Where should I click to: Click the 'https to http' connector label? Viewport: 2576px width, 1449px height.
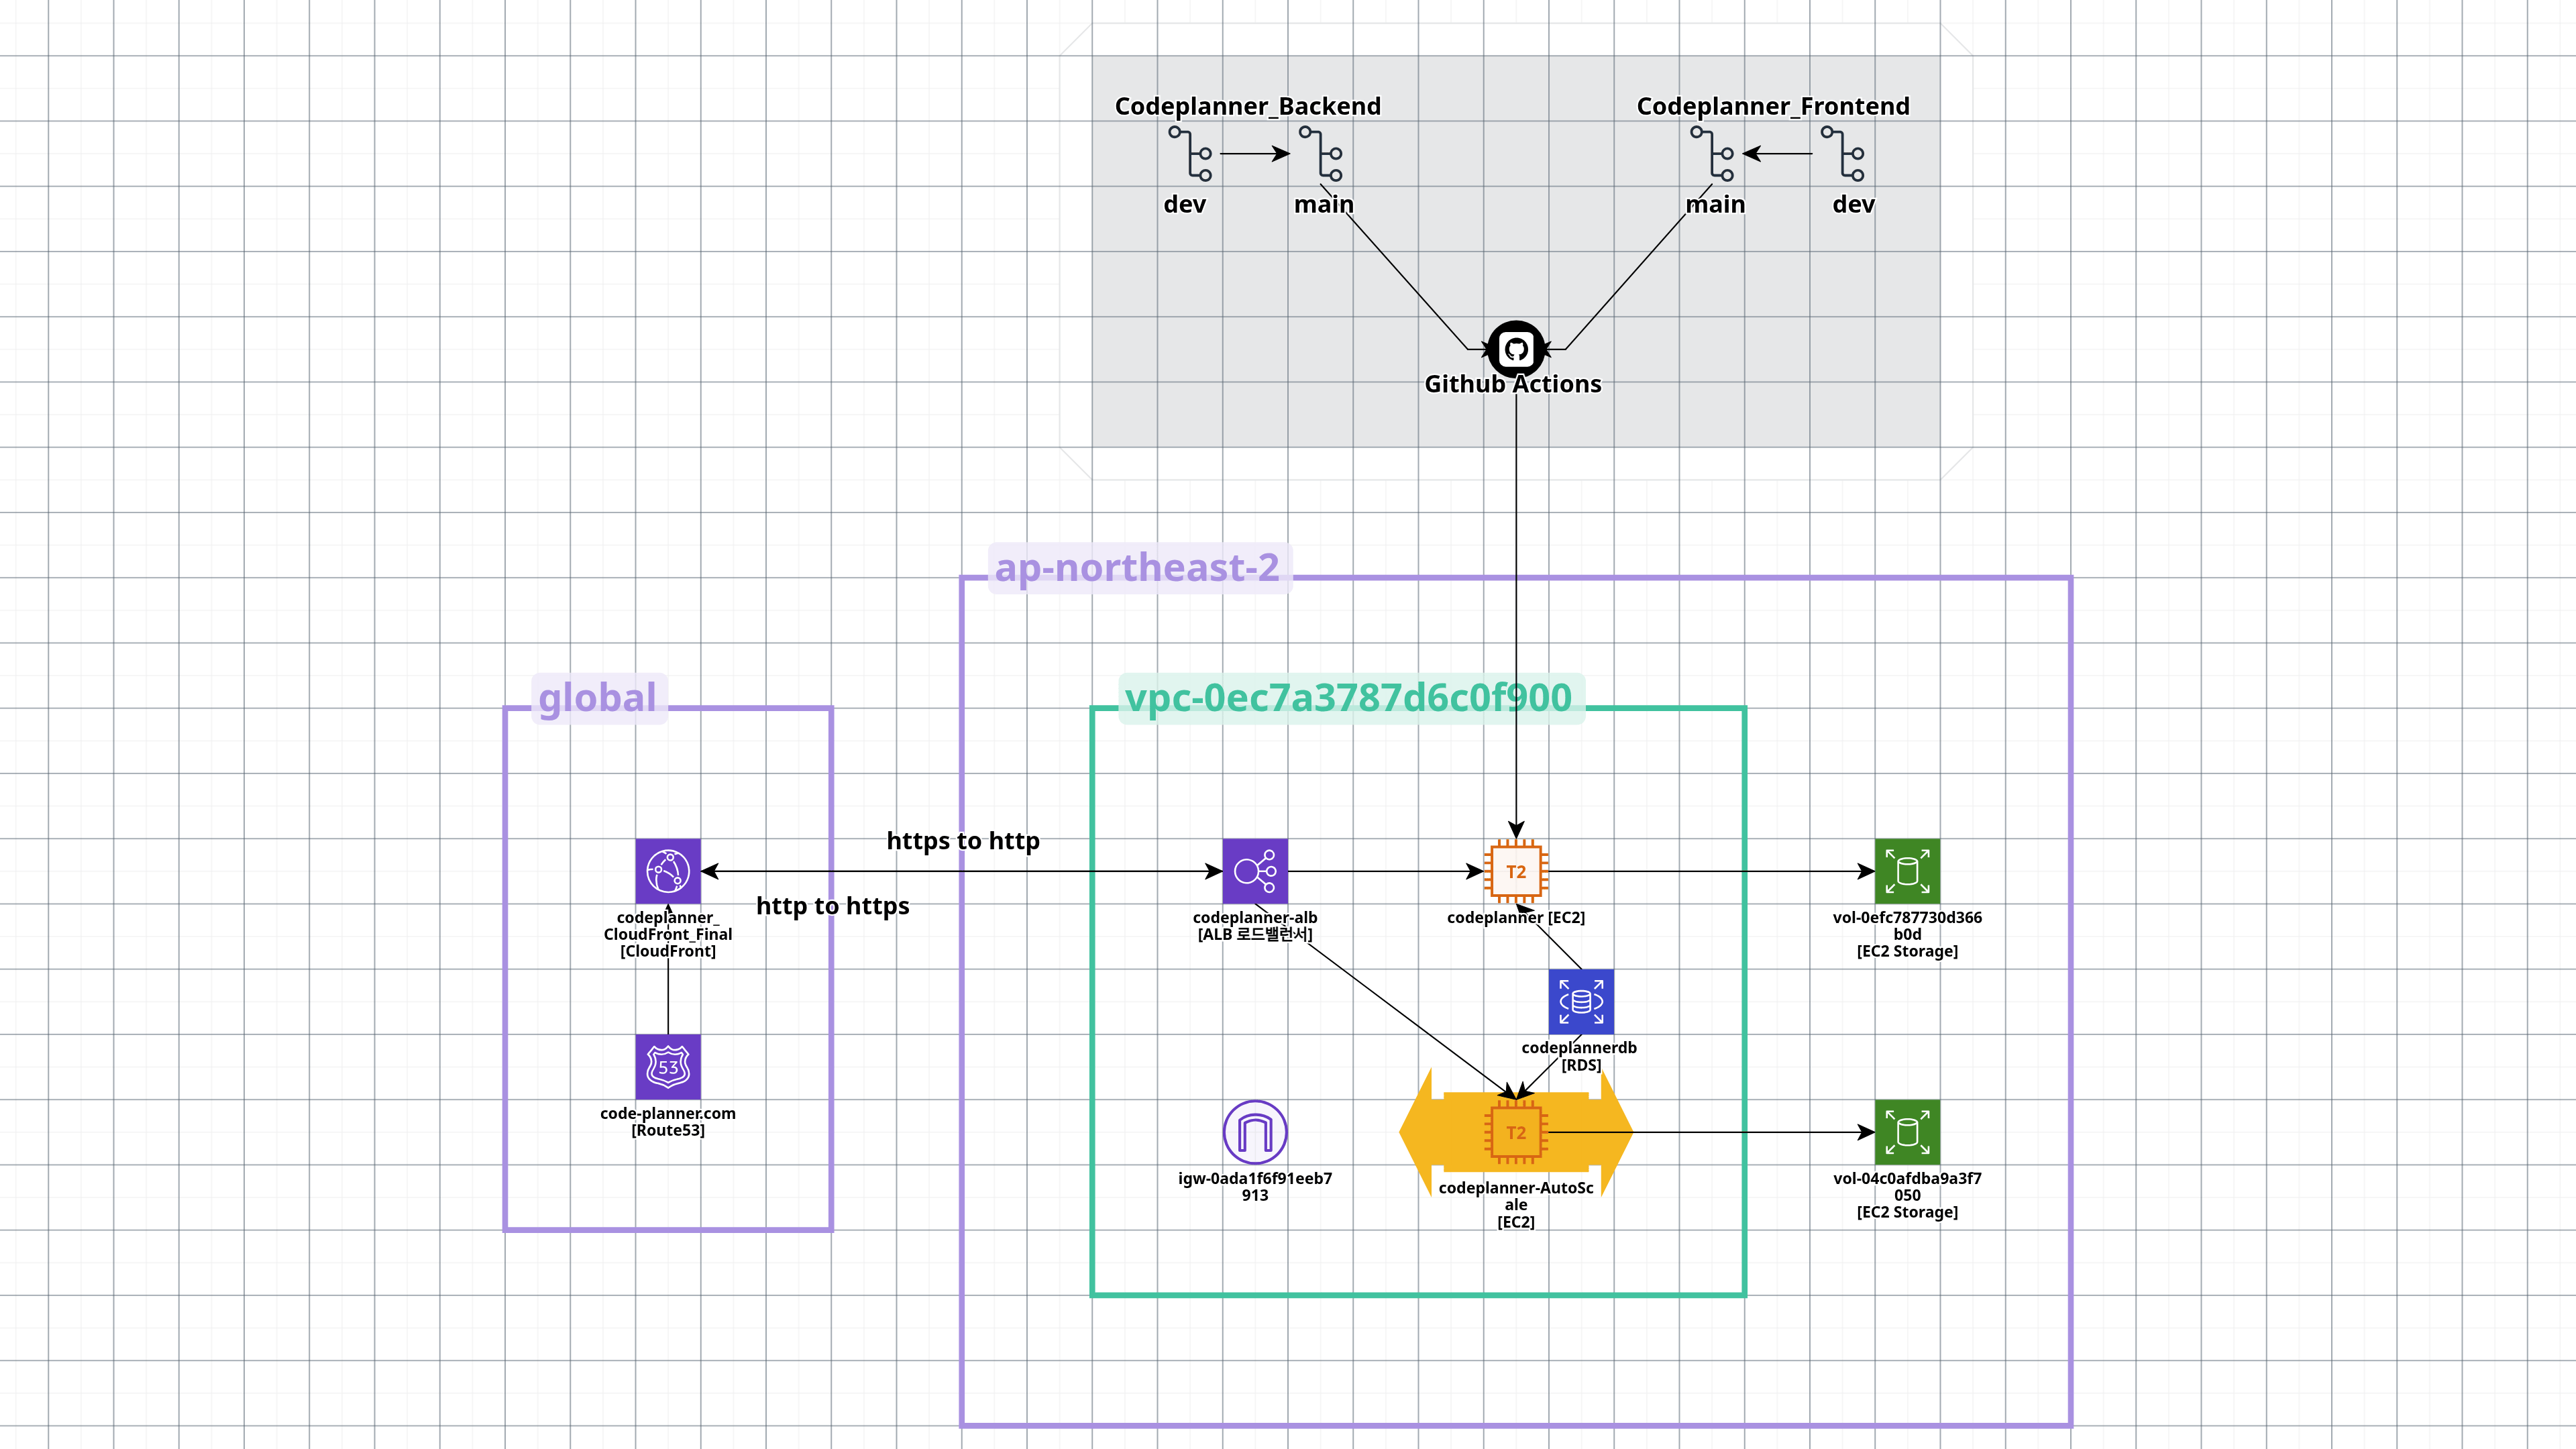click(x=963, y=841)
